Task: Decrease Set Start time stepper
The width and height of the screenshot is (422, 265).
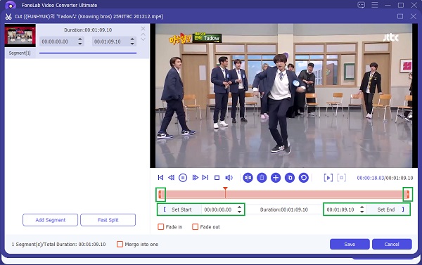Action: click(239, 212)
